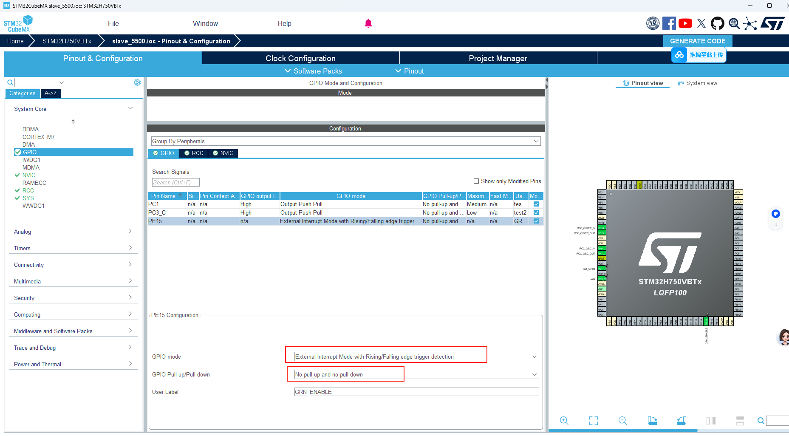Click the Search Signals input field

click(176, 182)
